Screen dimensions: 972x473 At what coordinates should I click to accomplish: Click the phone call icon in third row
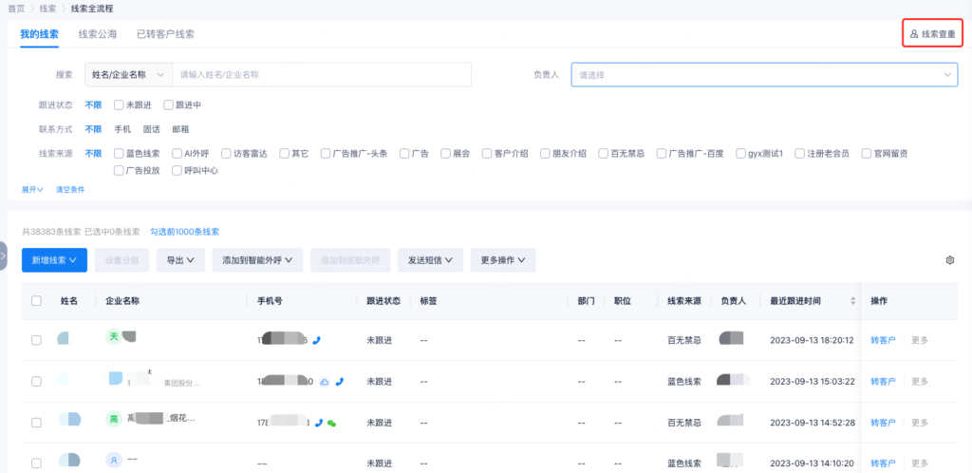pos(319,423)
